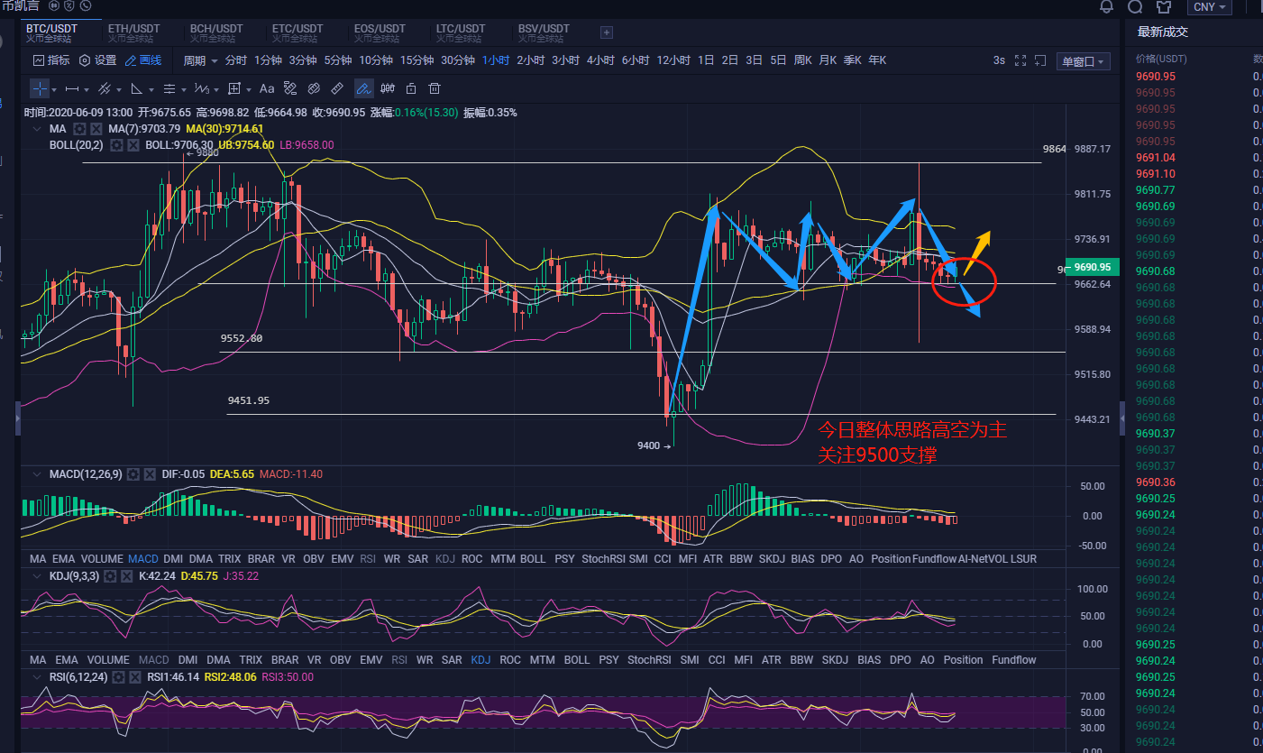Collapse the MACD panel chevron
The width and height of the screenshot is (1263, 753).
pos(36,473)
